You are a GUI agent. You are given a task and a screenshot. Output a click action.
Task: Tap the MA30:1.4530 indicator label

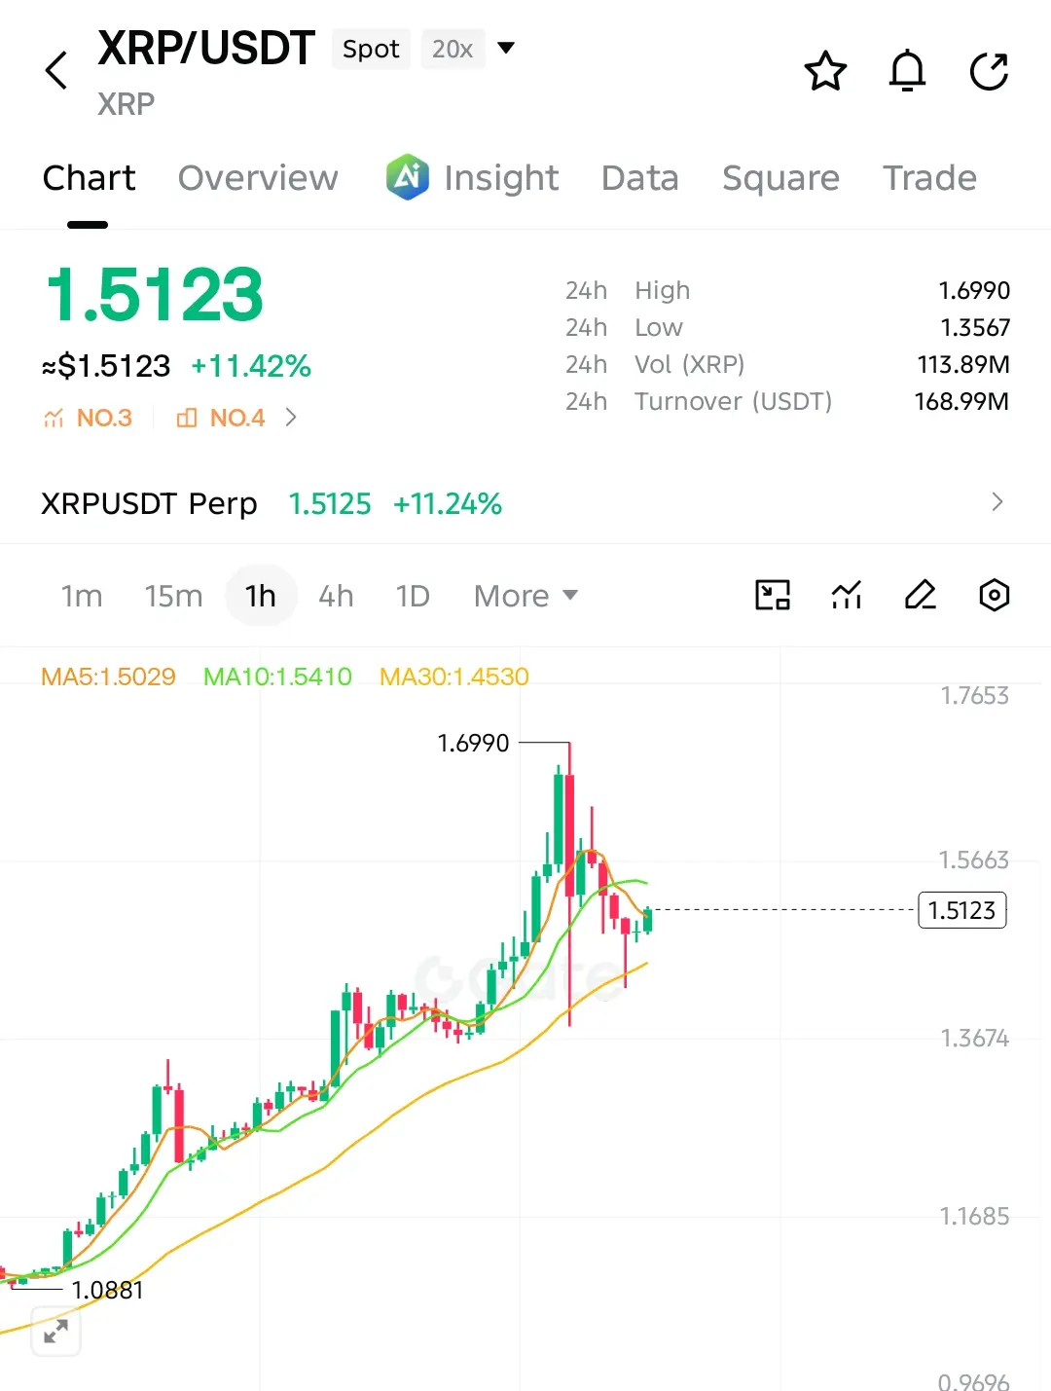[x=454, y=677]
